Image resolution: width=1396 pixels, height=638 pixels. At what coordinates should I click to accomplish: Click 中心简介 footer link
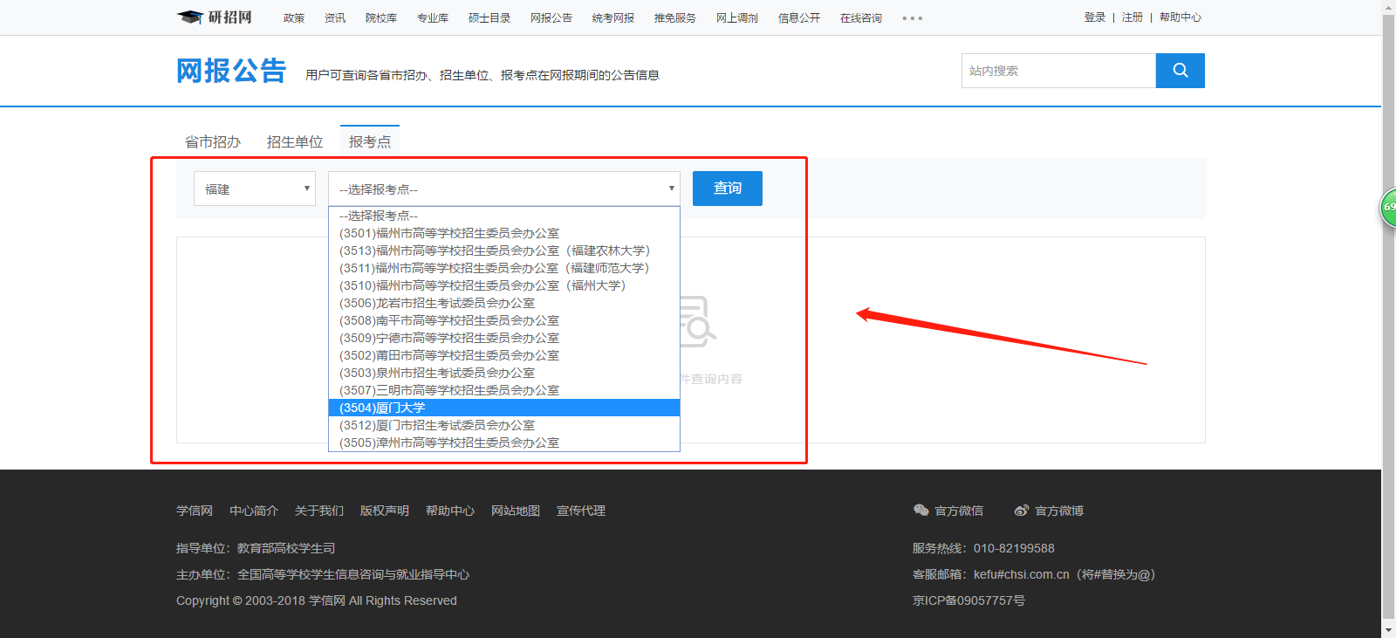(254, 511)
